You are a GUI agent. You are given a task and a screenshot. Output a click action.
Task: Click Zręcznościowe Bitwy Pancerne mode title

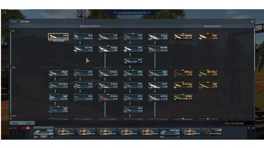132,13
